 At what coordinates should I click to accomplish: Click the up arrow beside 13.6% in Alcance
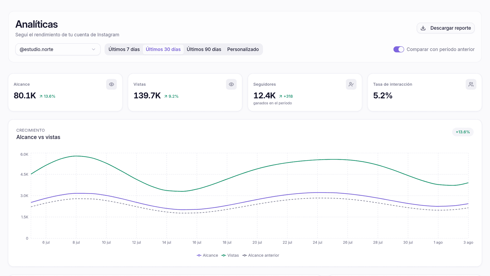click(x=41, y=96)
